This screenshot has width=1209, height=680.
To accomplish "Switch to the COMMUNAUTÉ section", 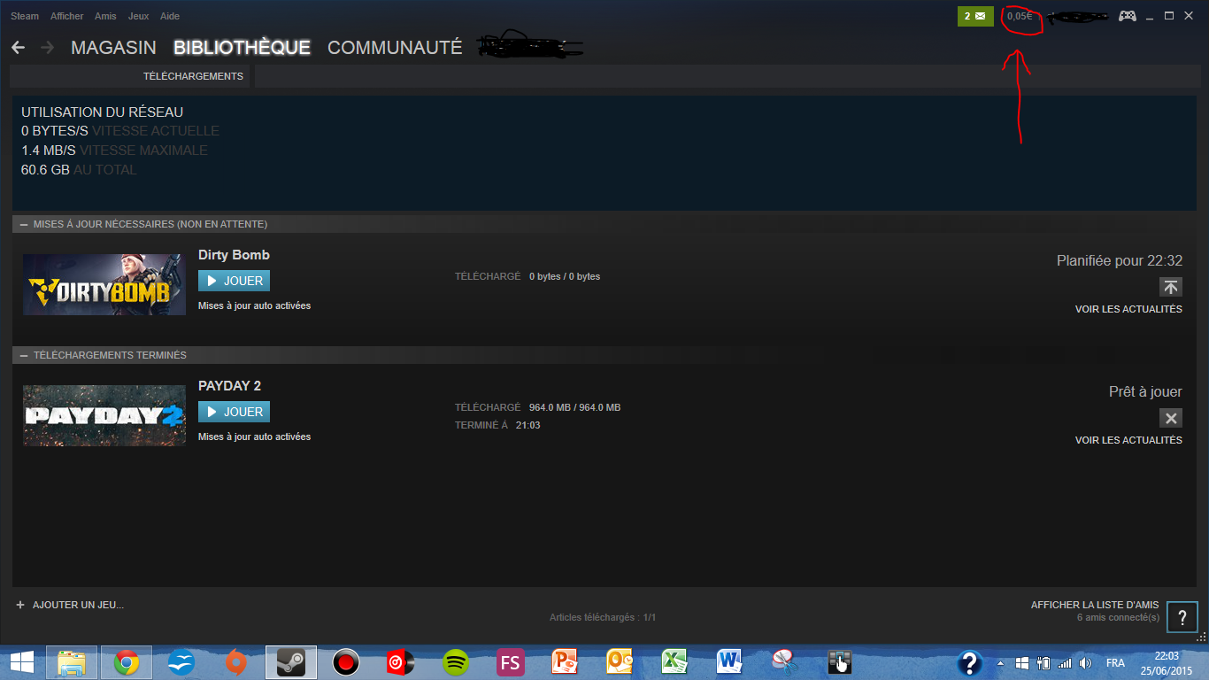I will coord(395,48).
